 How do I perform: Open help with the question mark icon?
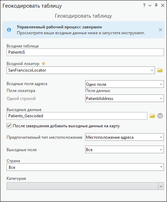[x=144, y=6]
